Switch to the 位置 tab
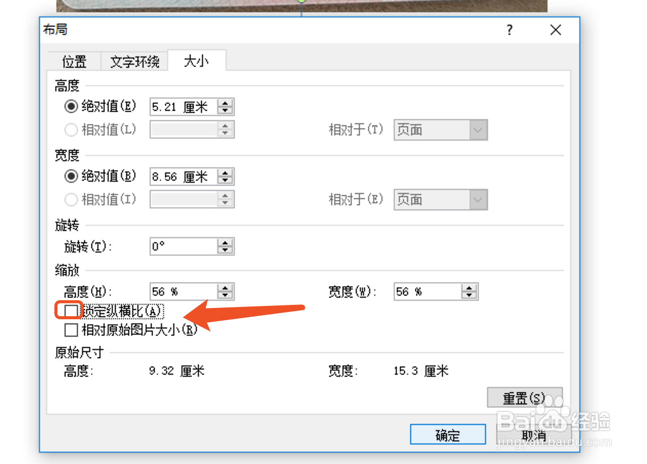Screen dimensions: 647x464 click(73, 61)
